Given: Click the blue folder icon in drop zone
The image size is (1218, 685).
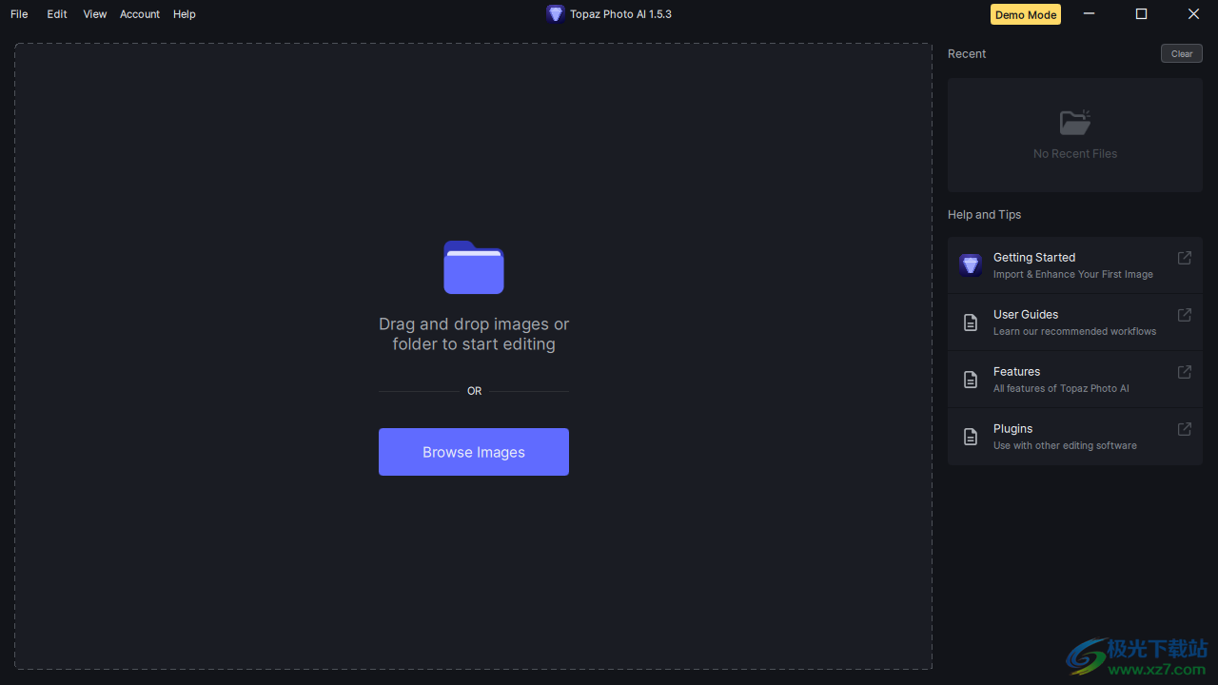Looking at the screenshot, I should pos(474,267).
